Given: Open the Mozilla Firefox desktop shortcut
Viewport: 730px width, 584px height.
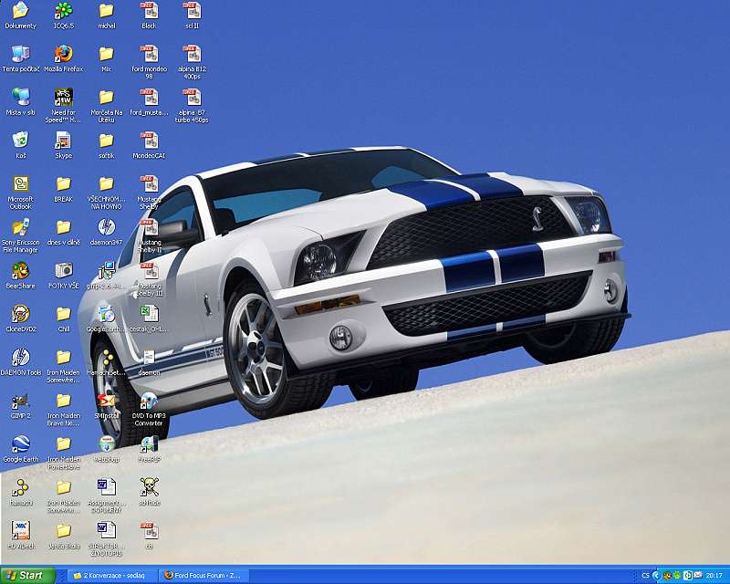Looking at the screenshot, I should (x=63, y=54).
